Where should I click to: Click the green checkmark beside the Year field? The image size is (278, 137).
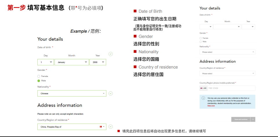click(x=110, y=54)
